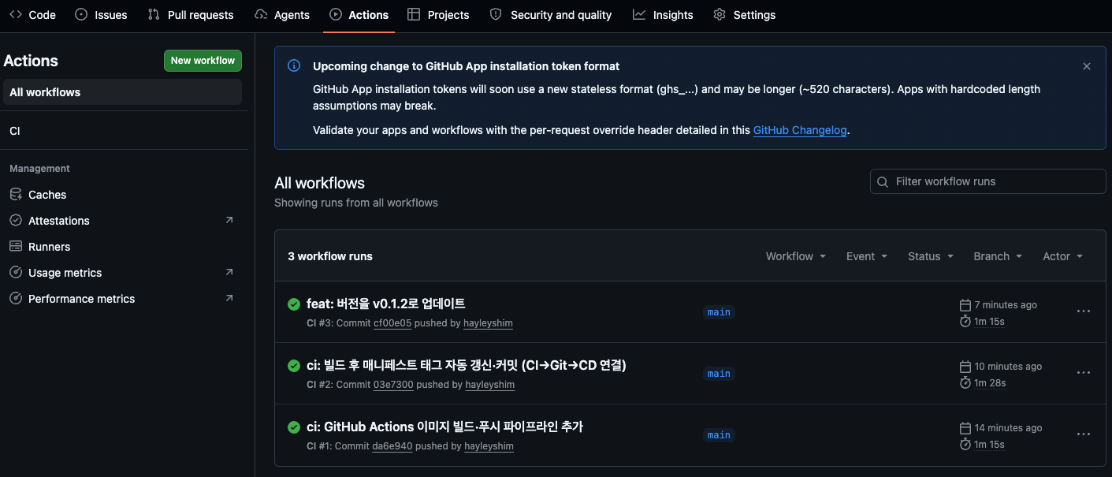Click success check icon for CI #2 run
The width and height of the screenshot is (1112, 477).
[x=294, y=366]
